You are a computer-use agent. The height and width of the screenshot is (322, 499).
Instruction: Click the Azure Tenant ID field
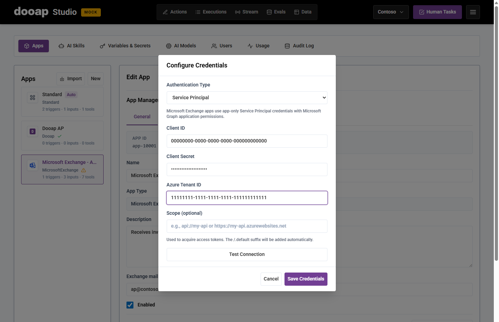(247, 198)
